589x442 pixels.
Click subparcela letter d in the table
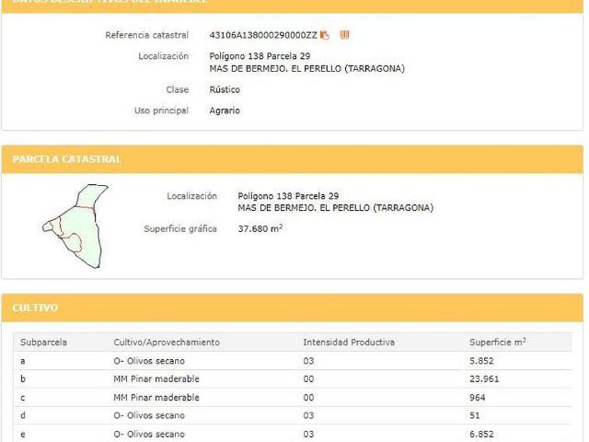(x=23, y=416)
